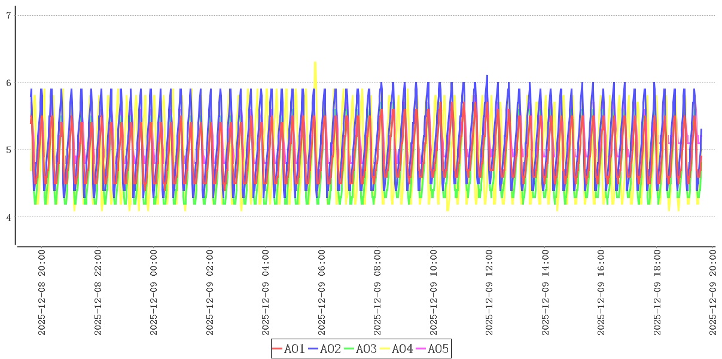Click the magenta A05 legend line swatch
The width and height of the screenshot is (722, 359).
click(421, 349)
